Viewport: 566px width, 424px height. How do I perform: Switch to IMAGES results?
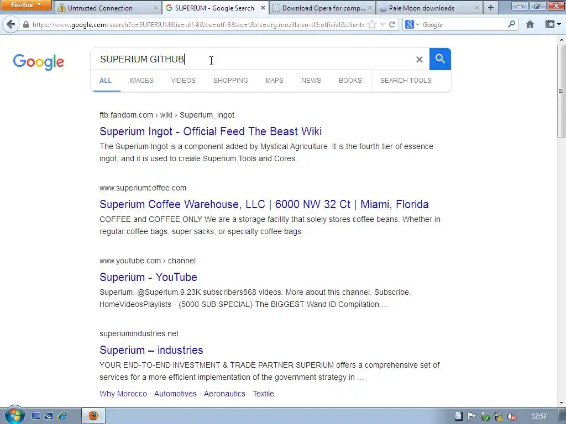tap(141, 81)
